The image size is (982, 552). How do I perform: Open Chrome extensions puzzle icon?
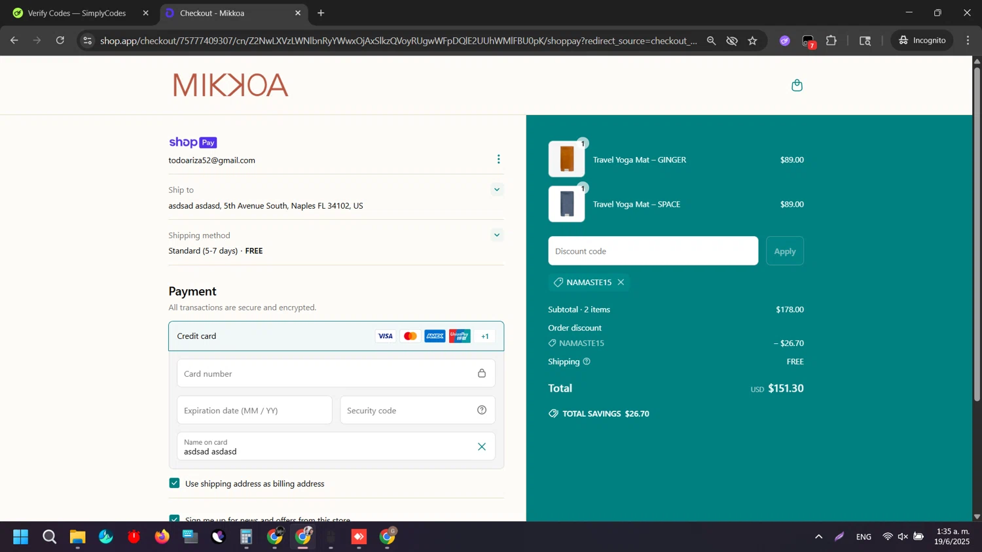pos(831,41)
